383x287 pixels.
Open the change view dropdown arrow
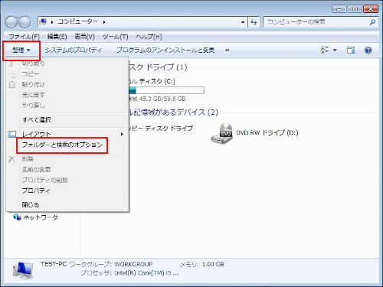point(335,51)
